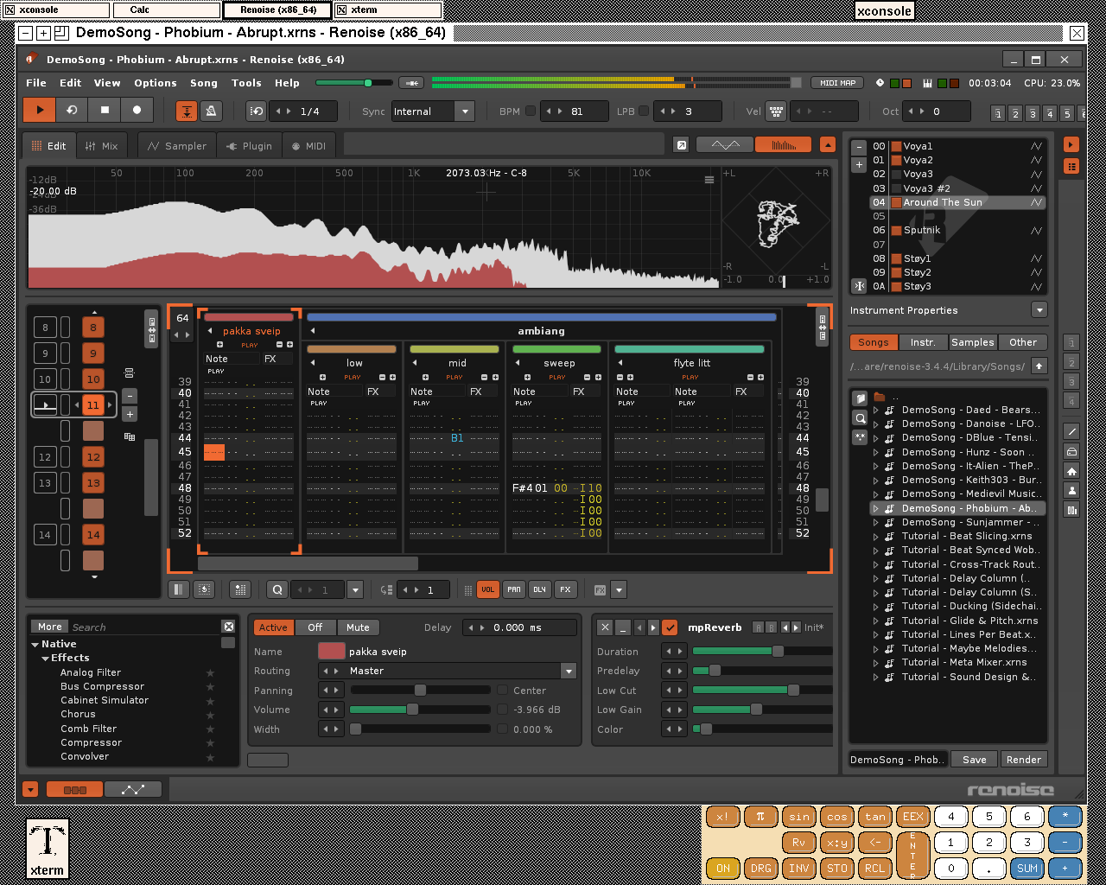Open the pakka sveip track color swatch
The width and height of the screenshot is (1106, 885).
click(x=332, y=652)
